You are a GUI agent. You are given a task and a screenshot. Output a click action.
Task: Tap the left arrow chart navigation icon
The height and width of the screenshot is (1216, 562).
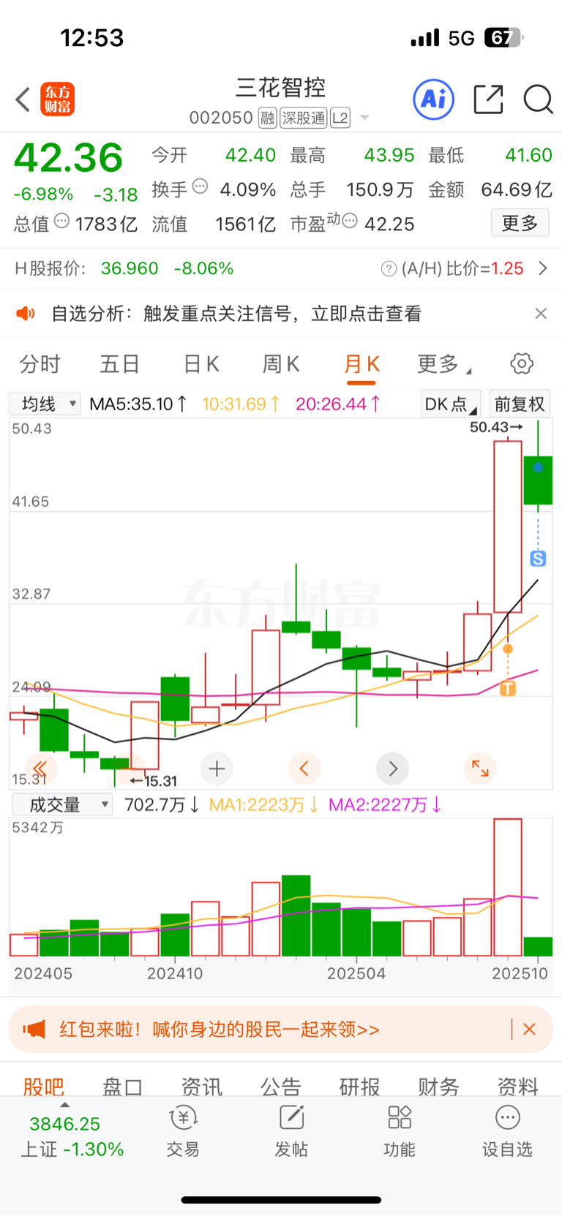pos(304,769)
